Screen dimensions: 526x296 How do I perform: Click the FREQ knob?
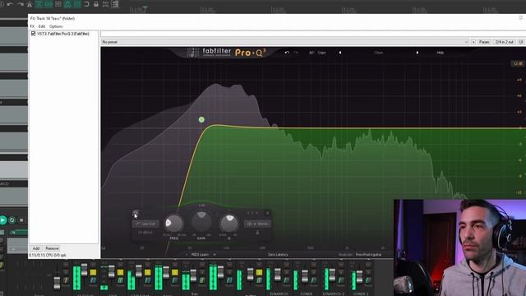(173, 223)
